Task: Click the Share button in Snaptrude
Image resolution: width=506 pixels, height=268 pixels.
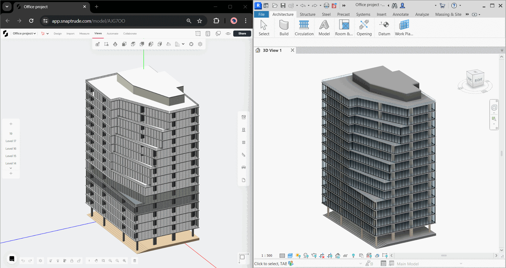Action: click(242, 33)
